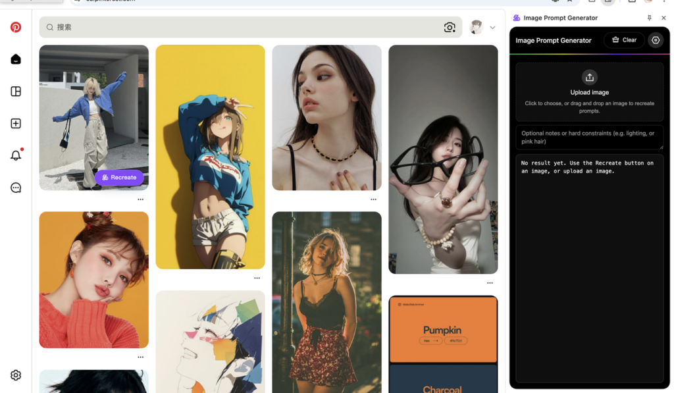The width and height of the screenshot is (674, 393).
Task: Open the necklace portrait pin
Action: pos(326,117)
